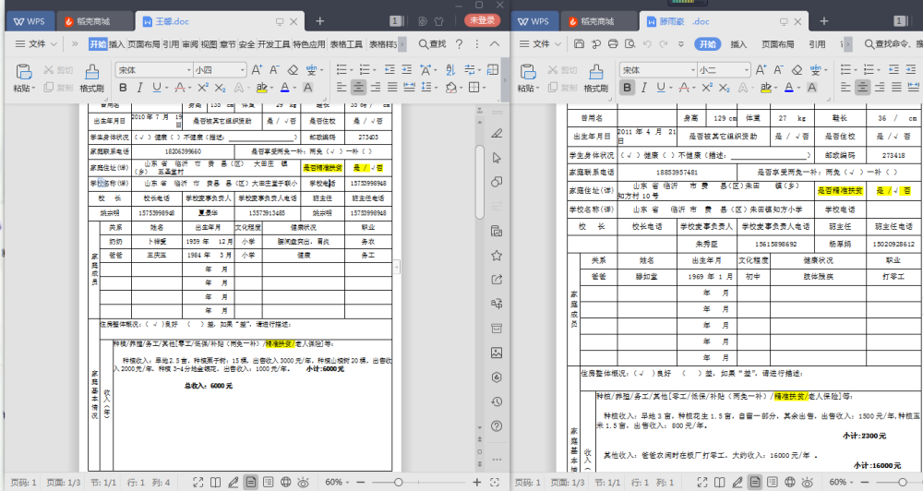The width and height of the screenshot is (923, 491).
Task: Toggle Italic in the left WPS window
Action: [x=139, y=87]
